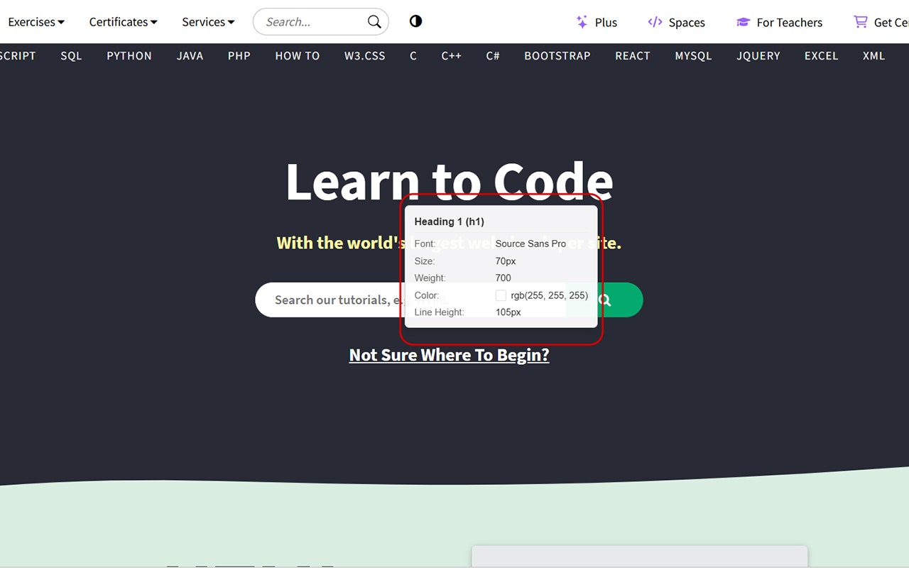Select XML in the tutorial bar
909x568 pixels.
pos(874,55)
